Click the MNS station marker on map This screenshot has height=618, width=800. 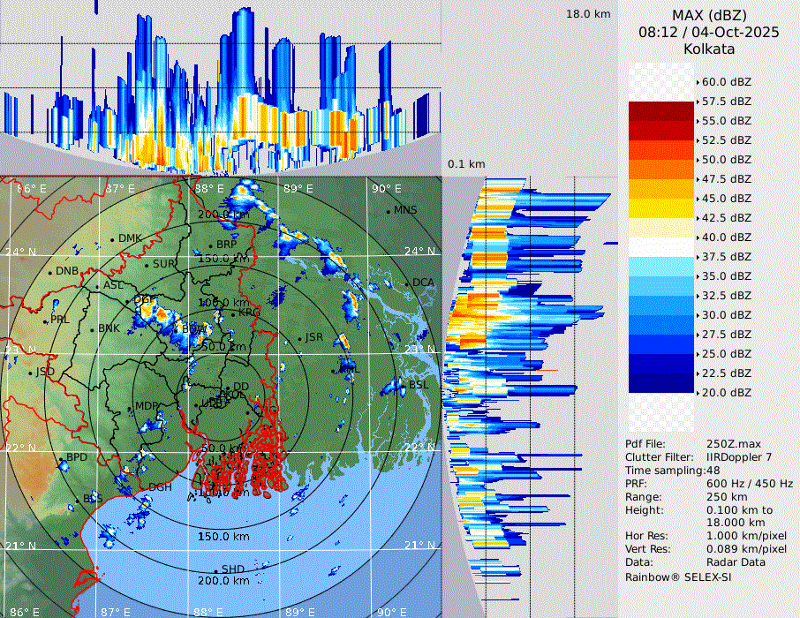tap(389, 212)
